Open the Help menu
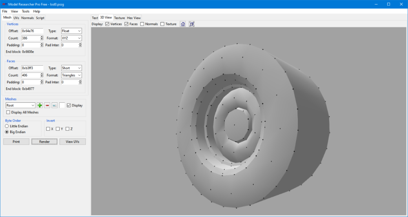Viewport: 408px width, 217px height. pyautogui.click(x=37, y=11)
